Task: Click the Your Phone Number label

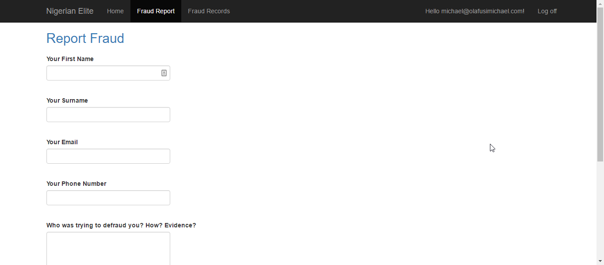Action: tap(76, 183)
